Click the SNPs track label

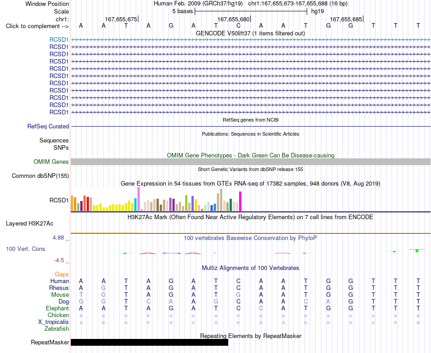pyautogui.click(x=61, y=147)
